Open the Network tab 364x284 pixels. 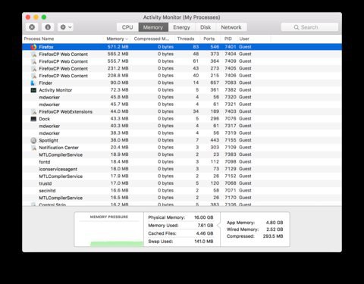click(231, 27)
